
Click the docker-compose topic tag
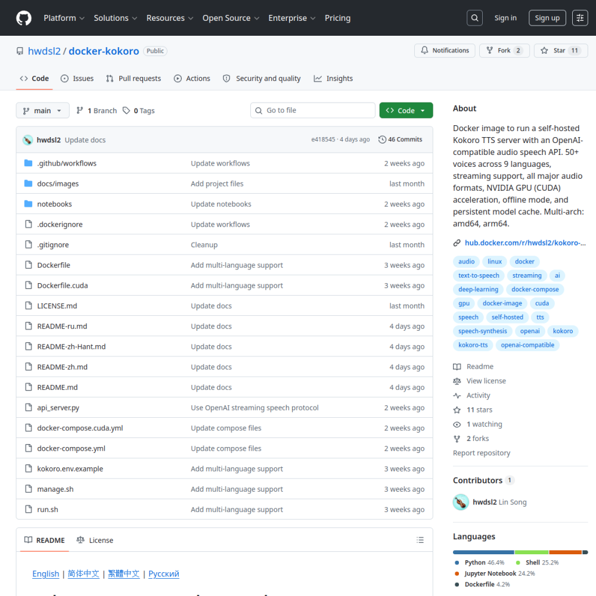pyautogui.click(x=535, y=289)
